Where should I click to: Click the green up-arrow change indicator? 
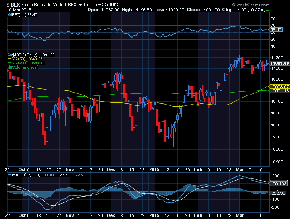268,10
